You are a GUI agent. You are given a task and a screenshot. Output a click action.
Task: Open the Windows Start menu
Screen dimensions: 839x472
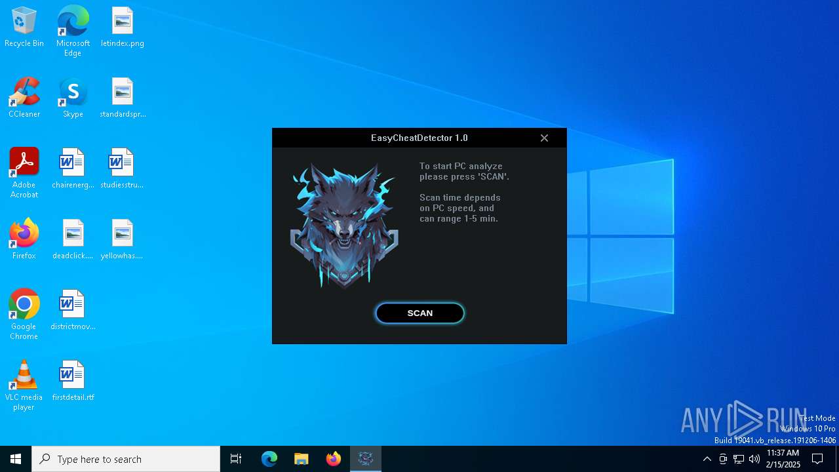[16, 459]
